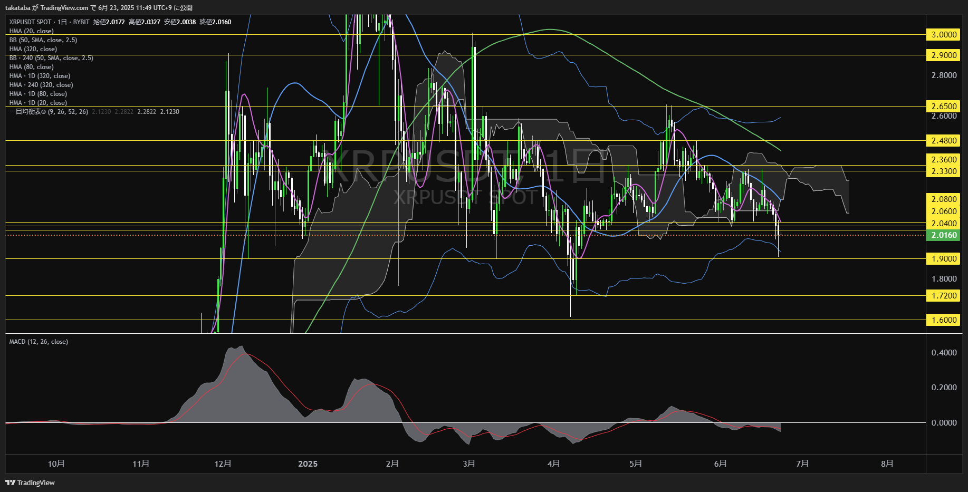The height and width of the screenshot is (492, 968).
Task: Click the 安値2.0038 low value
Action: [x=180, y=22]
